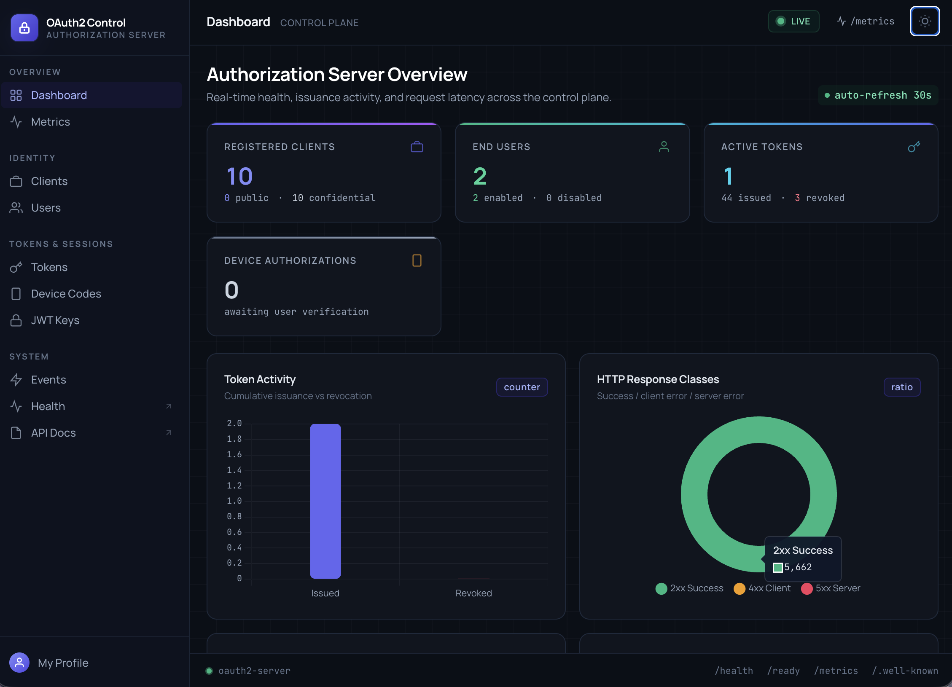Click the LIVE status badge

793,21
